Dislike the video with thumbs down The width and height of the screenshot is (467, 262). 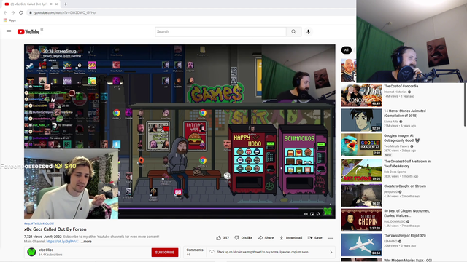coord(243,238)
